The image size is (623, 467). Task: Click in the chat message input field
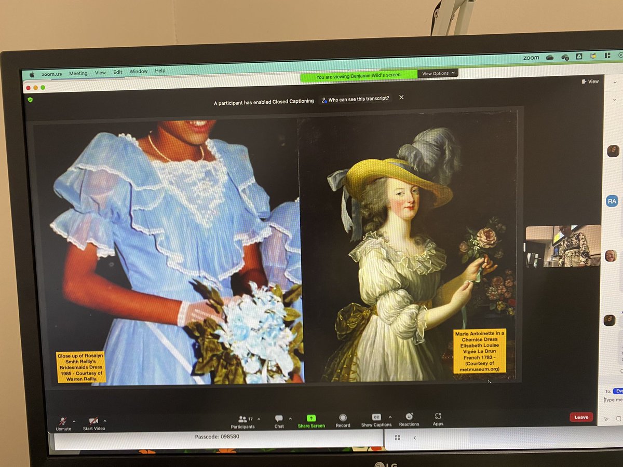[x=613, y=400]
